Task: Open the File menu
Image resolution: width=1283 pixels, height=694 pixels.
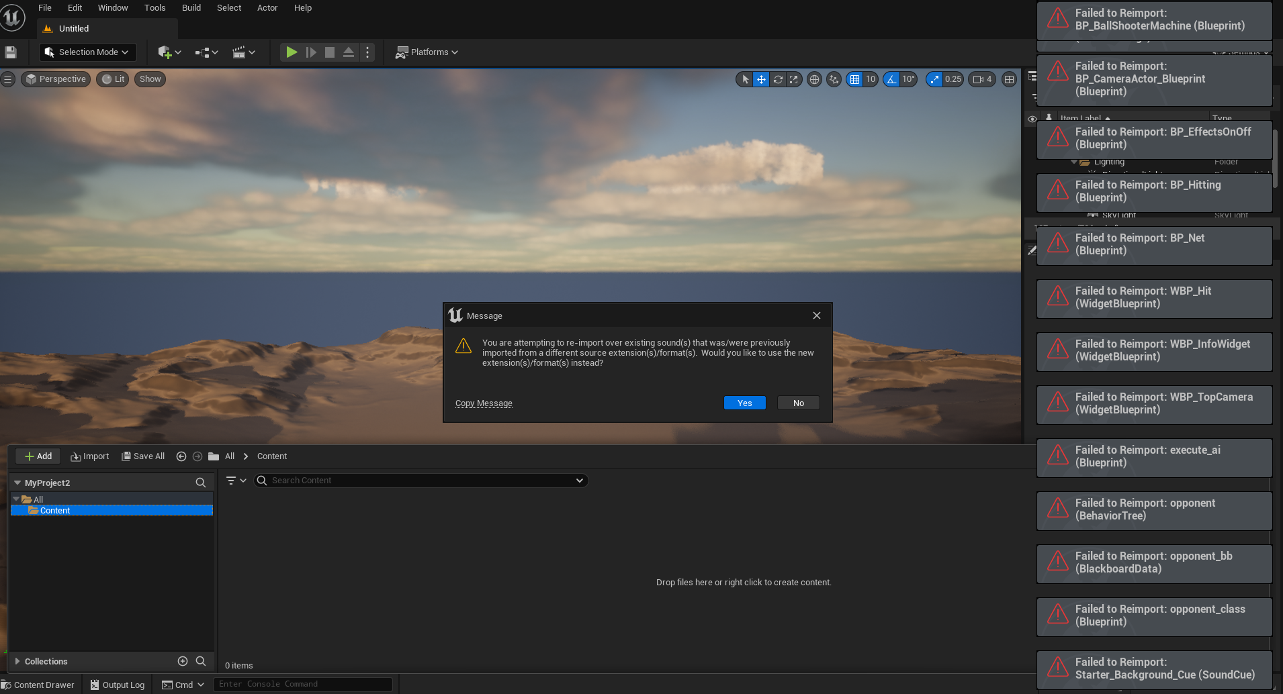Action: point(45,8)
